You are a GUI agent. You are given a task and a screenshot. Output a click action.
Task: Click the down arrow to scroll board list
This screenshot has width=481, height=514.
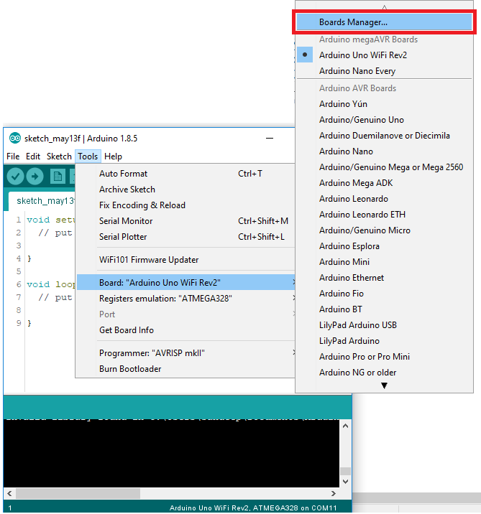[384, 385]
